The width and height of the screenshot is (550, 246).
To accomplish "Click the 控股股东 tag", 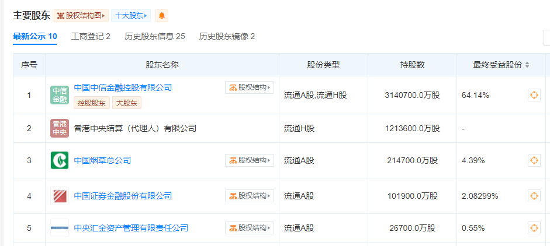I will (92, 103).
